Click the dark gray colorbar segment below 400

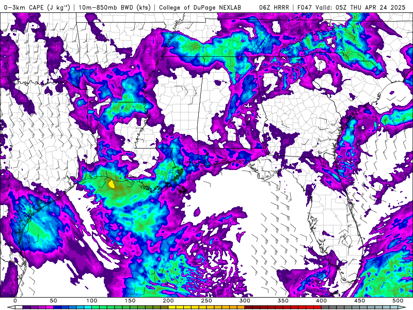tap(325, 307)
